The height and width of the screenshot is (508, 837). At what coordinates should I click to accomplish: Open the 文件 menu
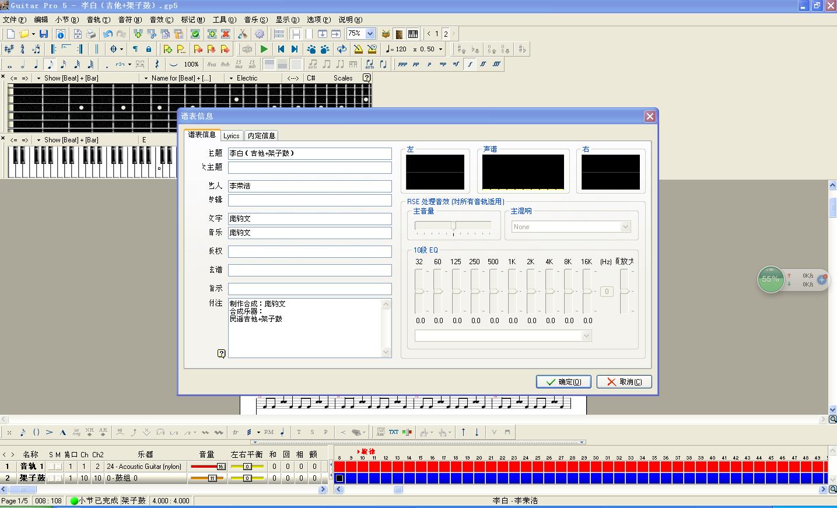(x=14, y=19)
